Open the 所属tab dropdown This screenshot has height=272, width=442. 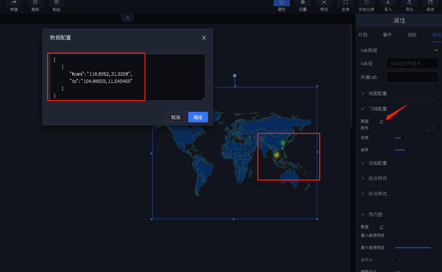412,77
